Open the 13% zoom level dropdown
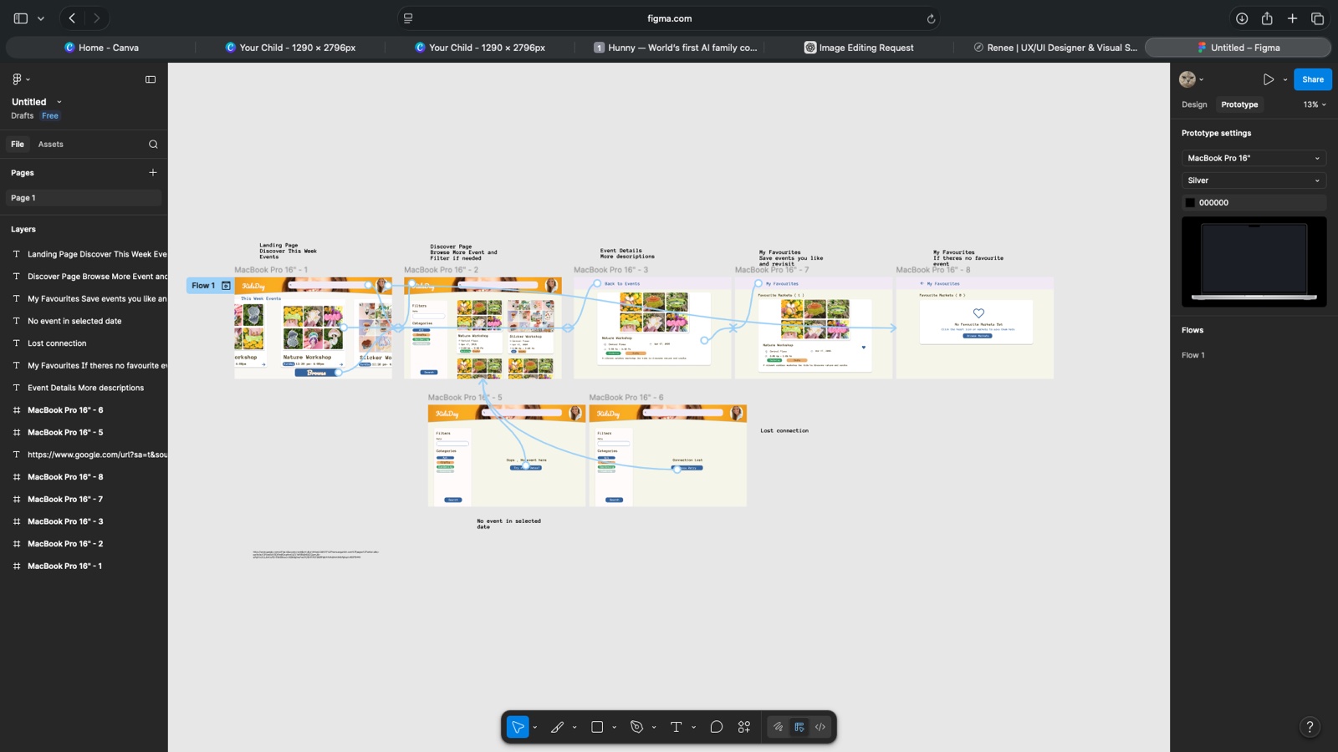 tap(1315, 104)
